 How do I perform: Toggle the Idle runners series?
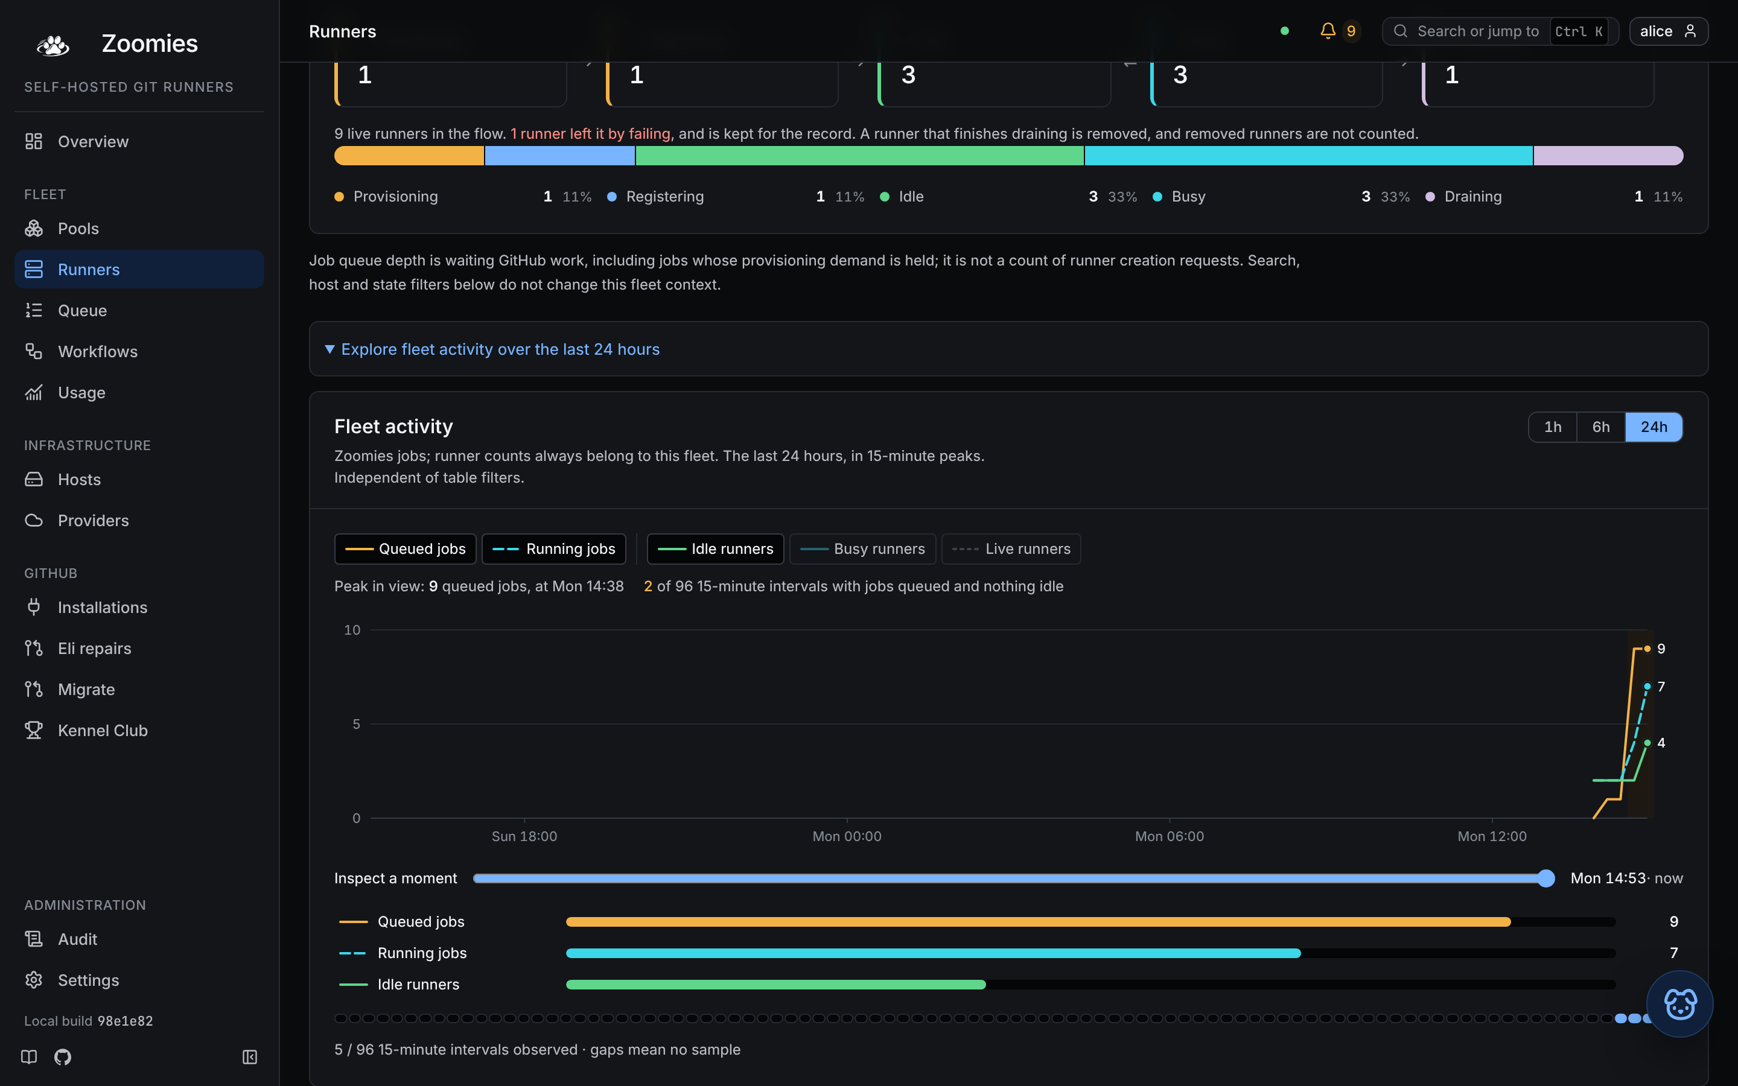coord(715,549)
